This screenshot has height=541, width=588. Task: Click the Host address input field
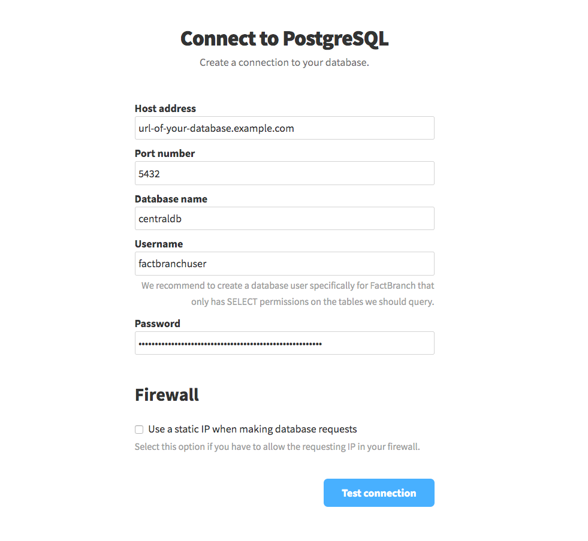click(x=285, y=128)
